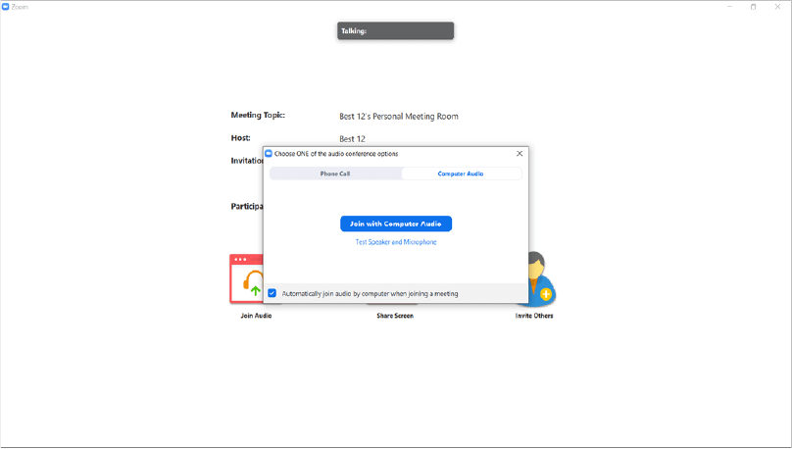Close the main Zoom window
Screen dimensions: 792x449
[x=777, y=6]
